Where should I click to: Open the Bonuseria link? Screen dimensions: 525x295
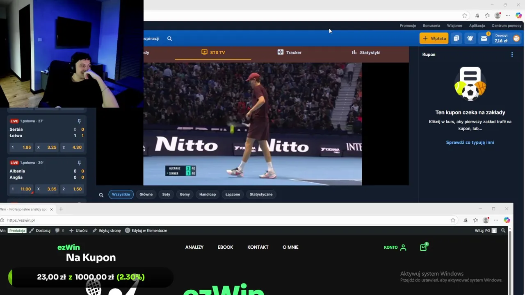[x=431, y=26]
